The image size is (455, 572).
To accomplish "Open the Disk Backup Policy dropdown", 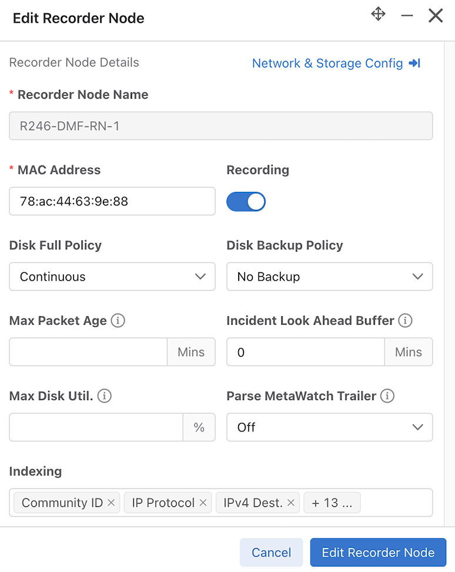I will pos(329,277).
